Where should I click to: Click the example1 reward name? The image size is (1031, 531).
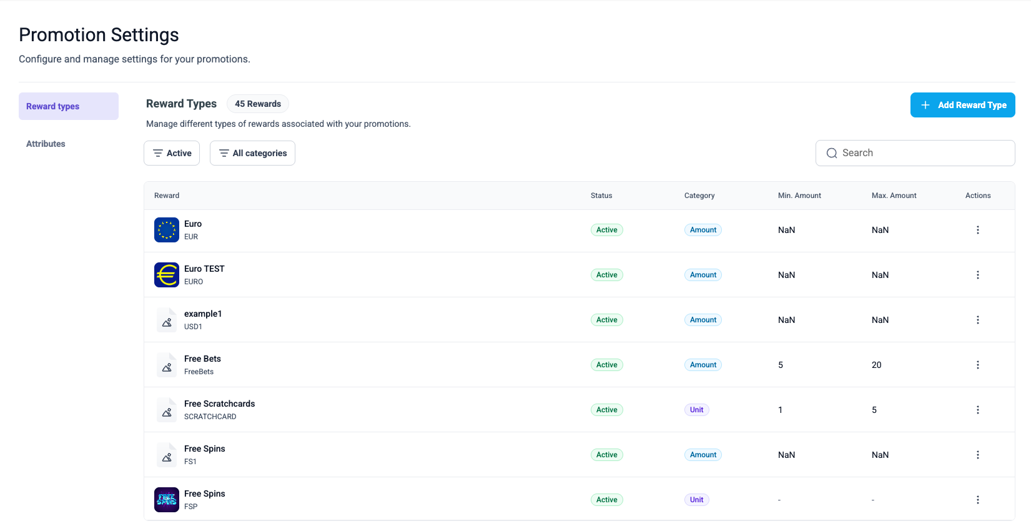203,314
